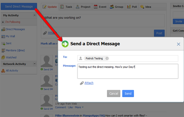Click the third user avatar thumbnail

click(47, 100)
